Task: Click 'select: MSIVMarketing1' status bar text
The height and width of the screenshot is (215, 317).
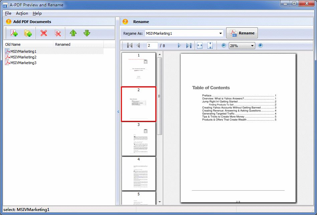Action: click(x=26, y=210)
